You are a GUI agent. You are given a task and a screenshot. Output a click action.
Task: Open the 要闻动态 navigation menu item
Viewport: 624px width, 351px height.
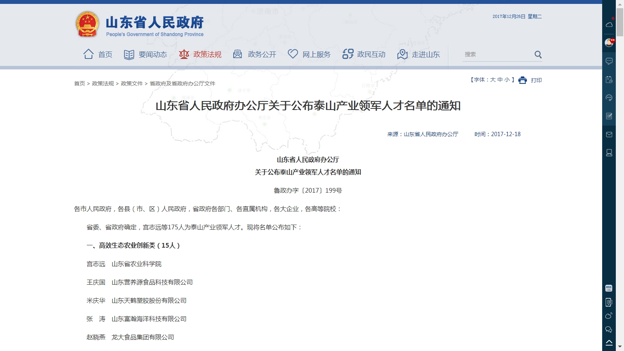[x=153, y=55]
